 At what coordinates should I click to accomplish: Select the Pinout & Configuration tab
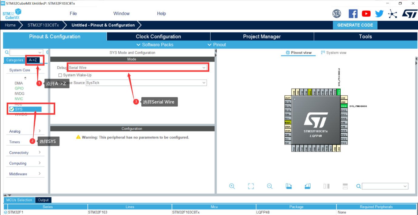55,36
